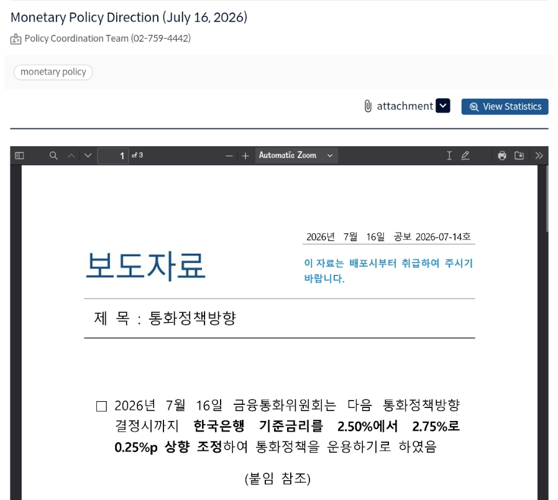The image size is (558, 500).
Task: Zoom in the PDF document
Action: 245,156
